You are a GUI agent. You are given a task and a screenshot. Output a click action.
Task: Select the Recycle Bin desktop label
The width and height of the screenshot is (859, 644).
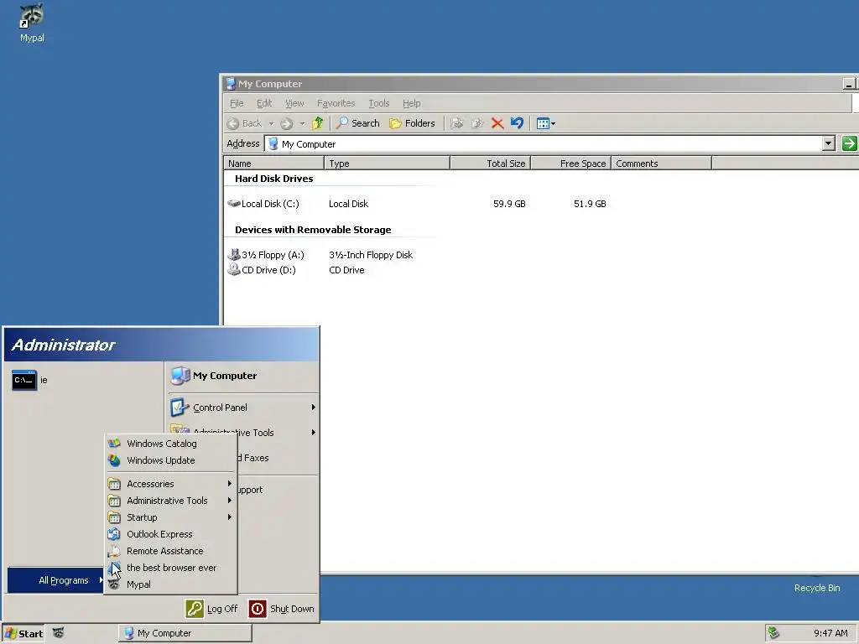tap(817, 588)
